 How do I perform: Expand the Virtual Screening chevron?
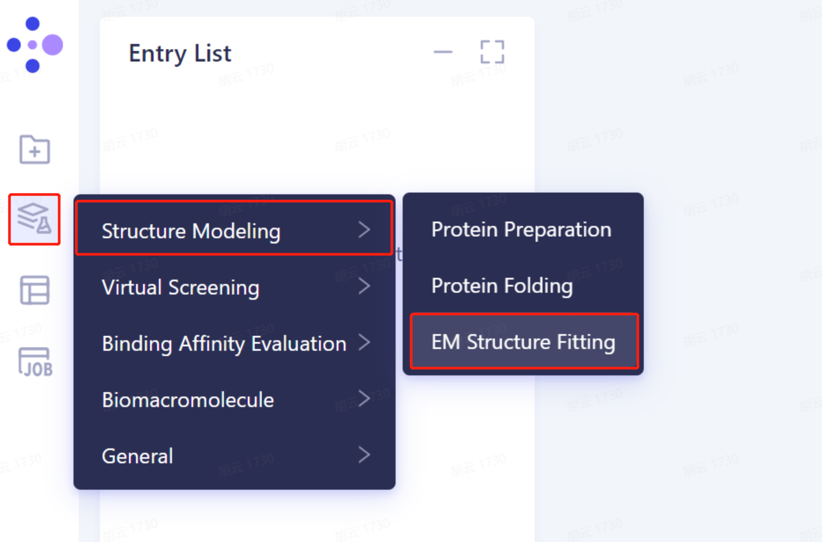(365, 286)
